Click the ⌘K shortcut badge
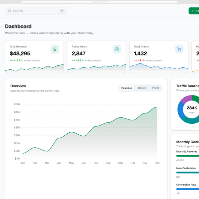Screen dimensions: 199x199 (62, 11)
